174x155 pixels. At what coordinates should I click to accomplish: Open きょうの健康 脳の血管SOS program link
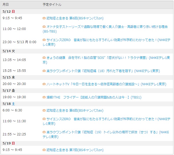click(106, 60)
